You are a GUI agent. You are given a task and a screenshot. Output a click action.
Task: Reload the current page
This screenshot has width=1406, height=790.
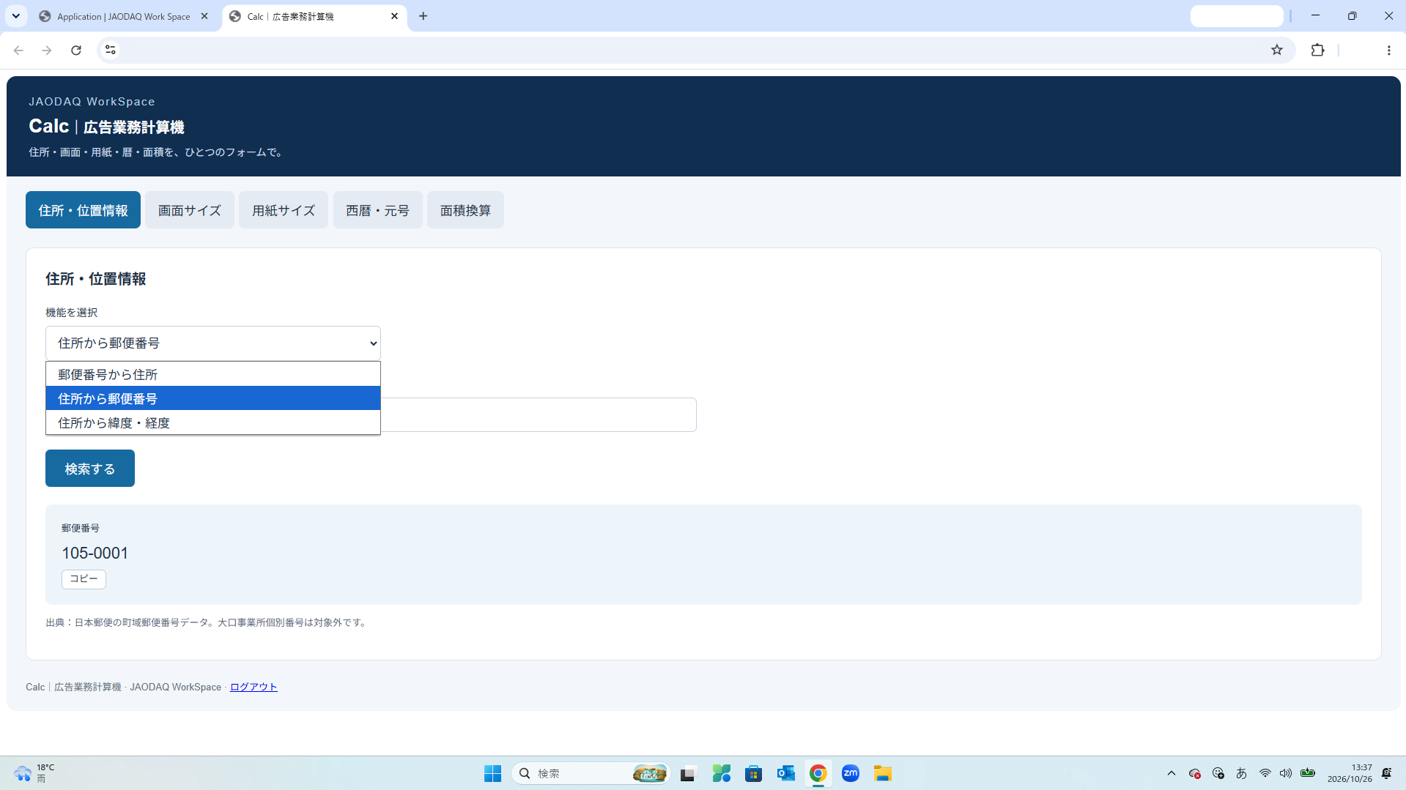click(76, 50)
